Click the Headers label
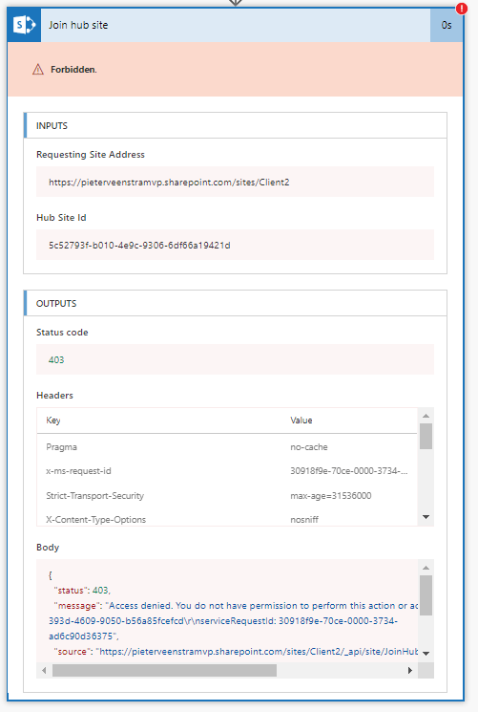 pos(54,396)
